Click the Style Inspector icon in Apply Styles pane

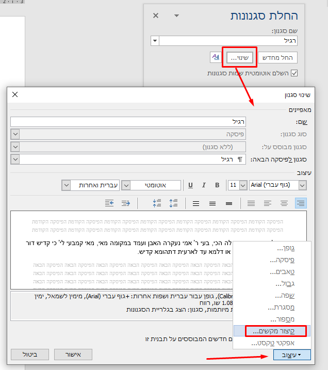click(x=216, y=57)
